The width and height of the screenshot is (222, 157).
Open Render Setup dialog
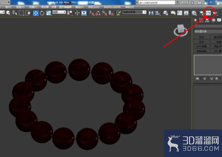pyautogui.click(x=201, y=13)
